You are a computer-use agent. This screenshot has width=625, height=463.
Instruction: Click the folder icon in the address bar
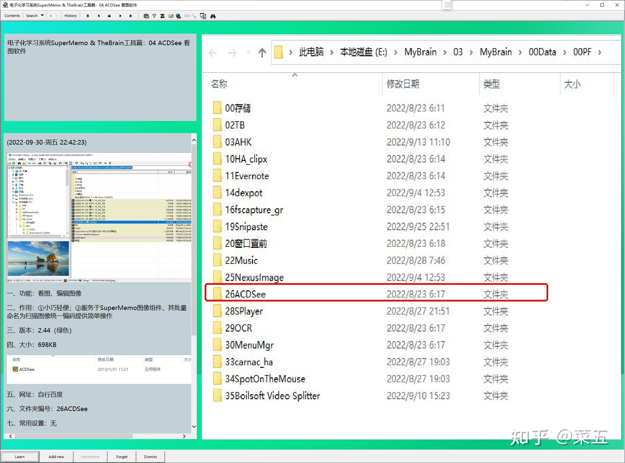click(279, 52)
